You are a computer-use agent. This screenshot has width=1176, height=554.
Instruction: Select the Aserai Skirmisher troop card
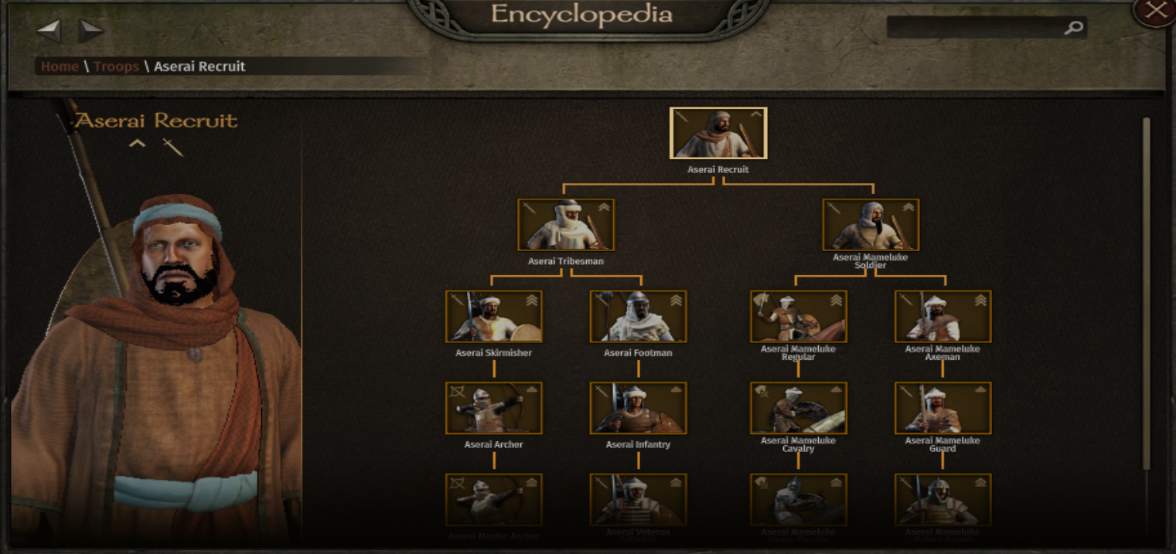494,317
